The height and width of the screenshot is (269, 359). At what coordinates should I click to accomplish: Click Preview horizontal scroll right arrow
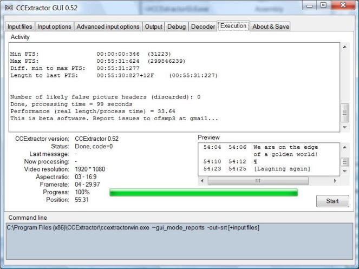click(335, 181)
